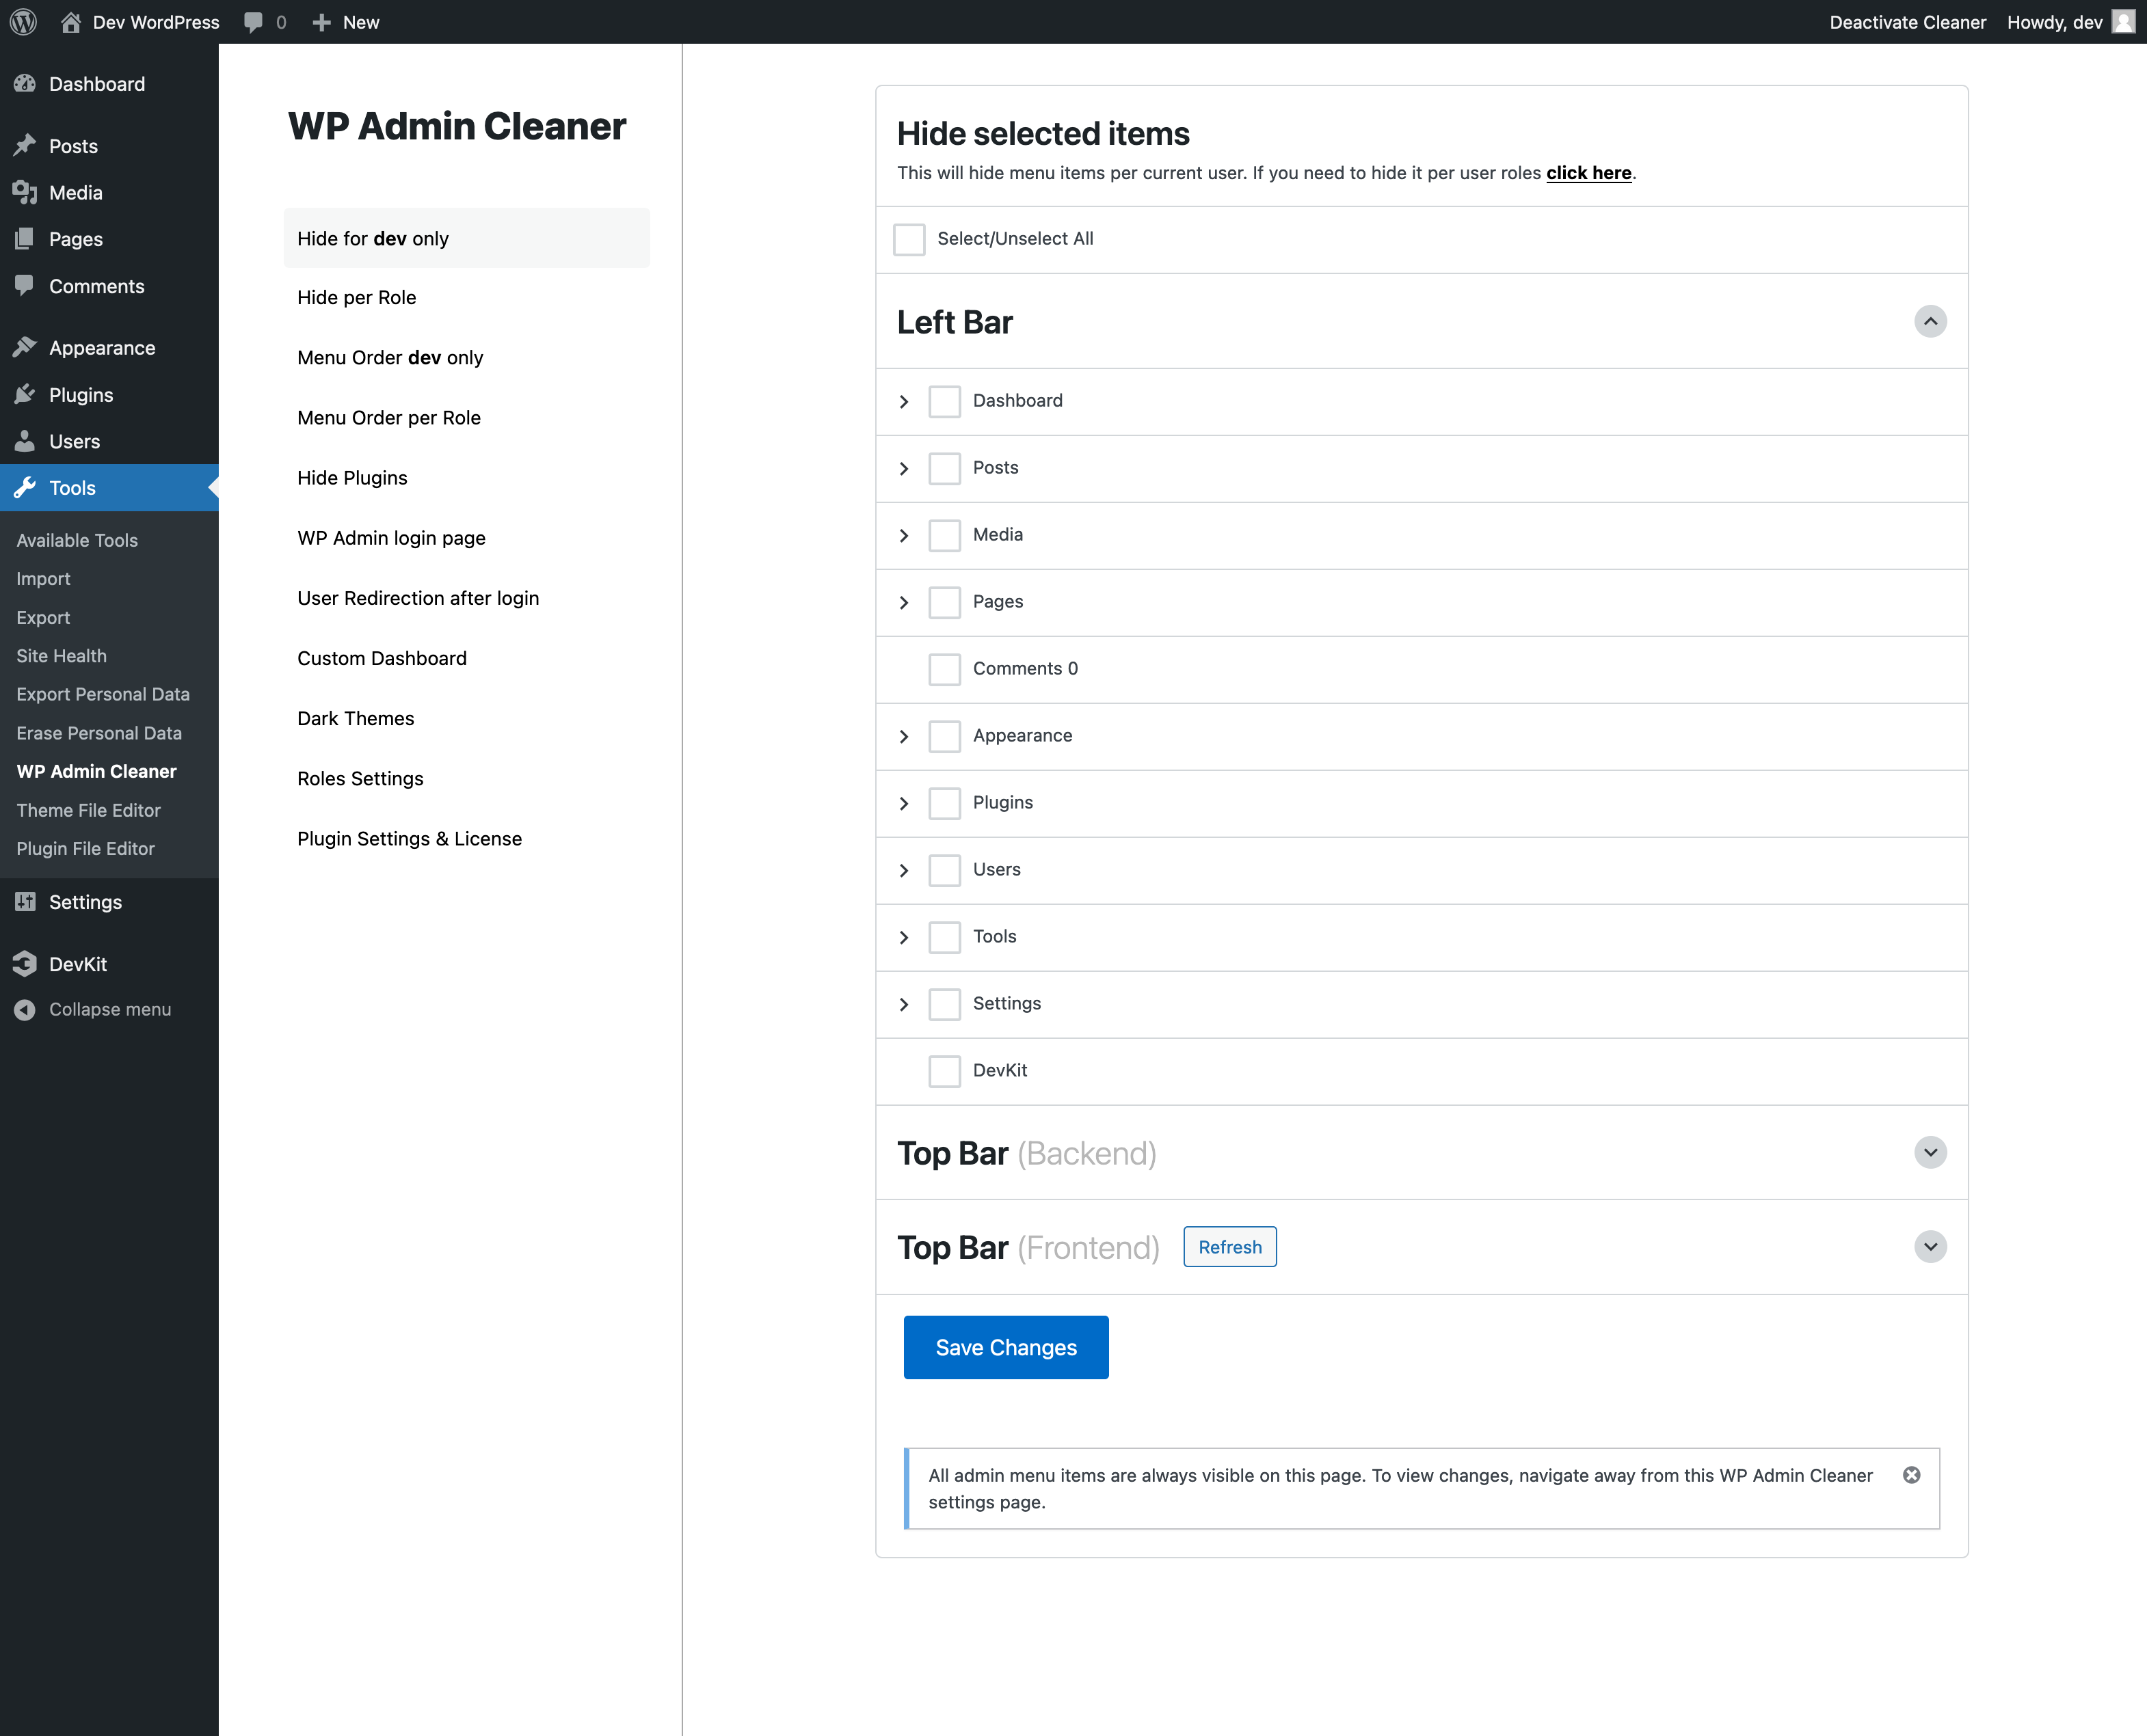The image size is (2147, 1736).
Task: Click the Users person icon in sidebar
Action: (x=25, y=441)
